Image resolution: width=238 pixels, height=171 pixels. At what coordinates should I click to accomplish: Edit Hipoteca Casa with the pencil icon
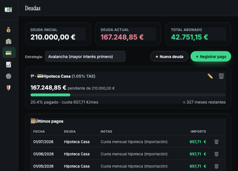click(210, 76)
